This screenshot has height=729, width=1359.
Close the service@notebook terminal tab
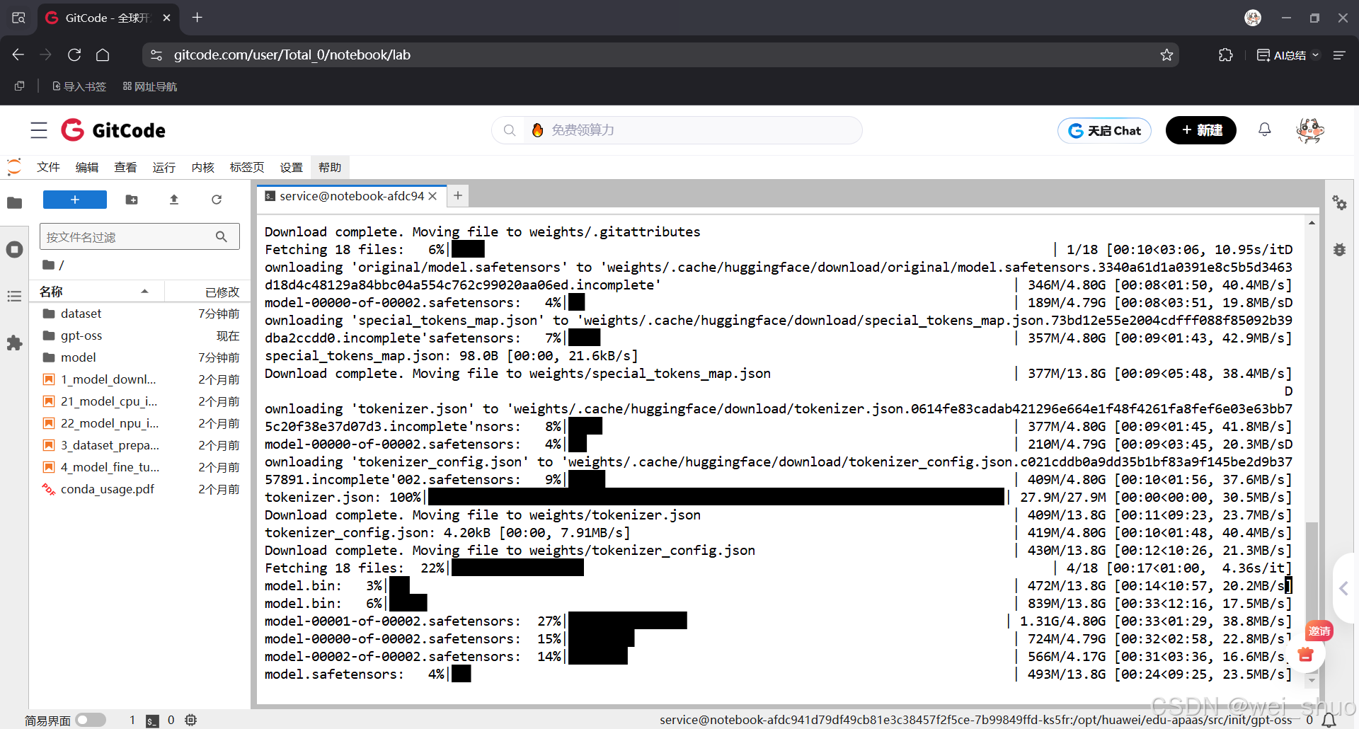tap(432, 196)
